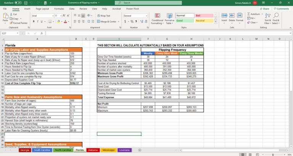Click the Cut scissors icon
Screen dimensions: 293x156
point(11,14)
